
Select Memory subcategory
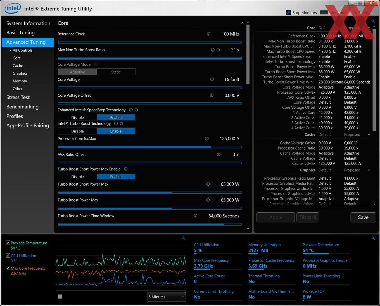(20, 81)
